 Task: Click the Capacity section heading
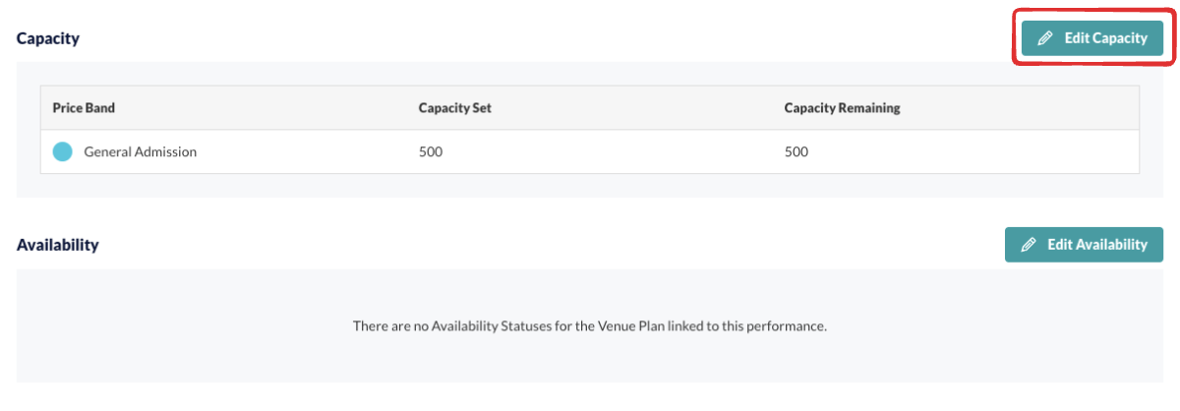pyautogui.click(x=48, y=39)
